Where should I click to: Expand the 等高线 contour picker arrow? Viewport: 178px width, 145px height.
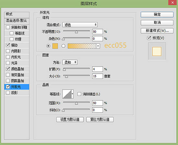[x=72, y=94]
